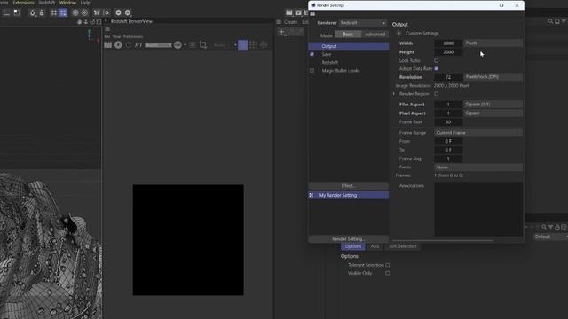Click the render clapperboard icon above Create

click(x=288, y=12)
